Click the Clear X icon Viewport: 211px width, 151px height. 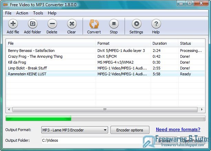coord(72,24)
